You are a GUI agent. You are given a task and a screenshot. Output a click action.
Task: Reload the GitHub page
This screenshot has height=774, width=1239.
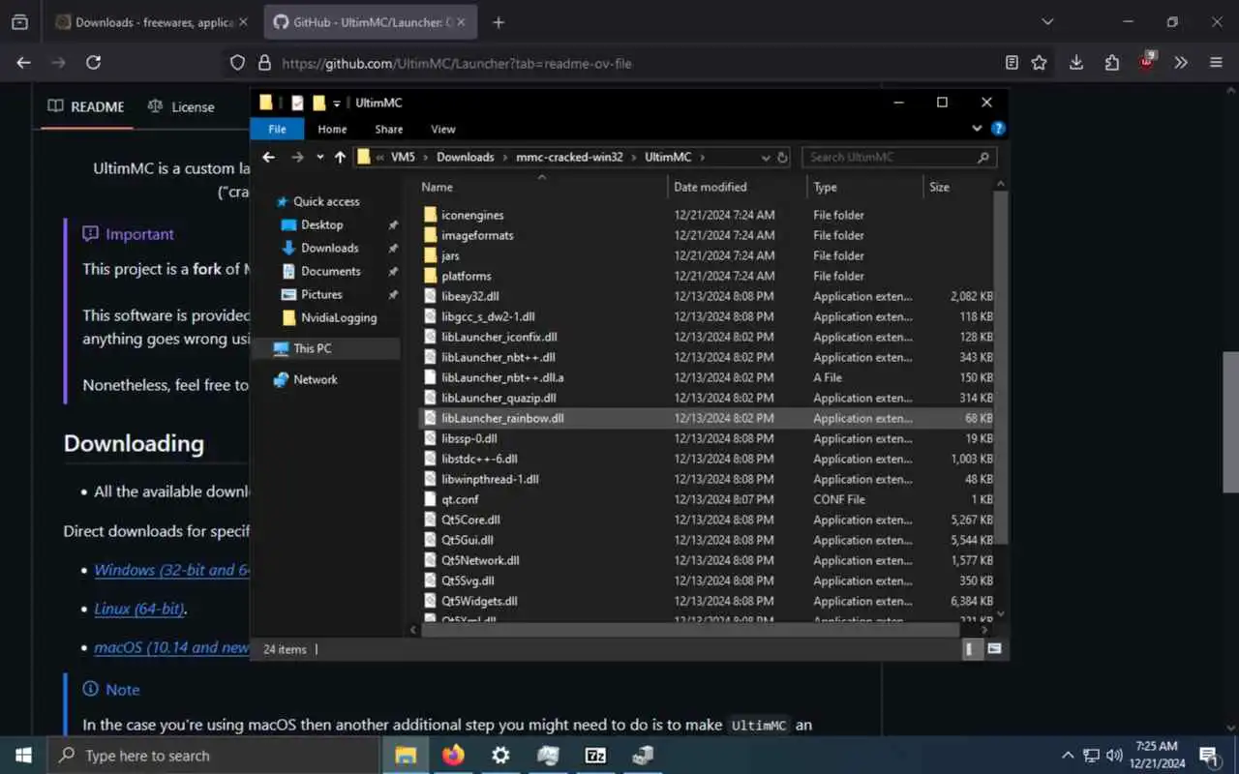pyautogui.click(x=93, y=63)
